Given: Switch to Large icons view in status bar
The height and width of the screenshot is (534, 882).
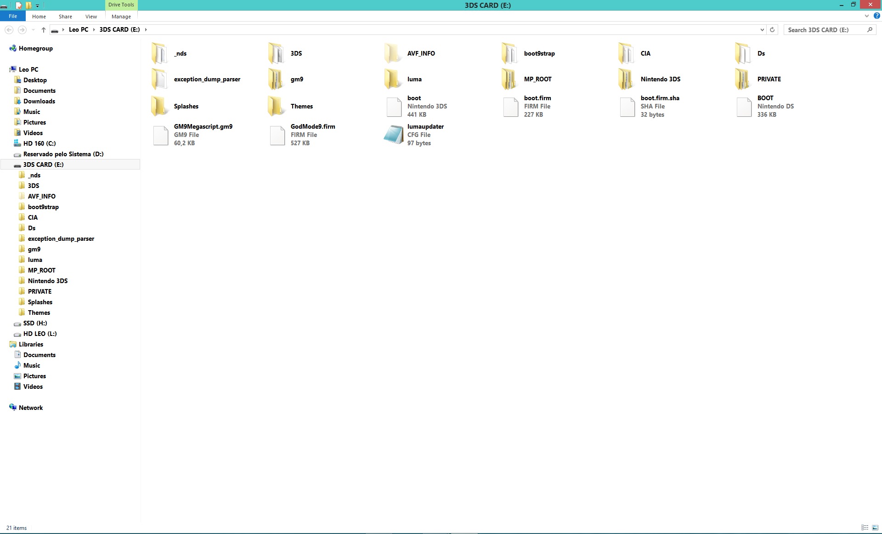Looking at the screenshot, I should point(875,528).
